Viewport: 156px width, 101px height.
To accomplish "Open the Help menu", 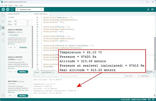I will coord(21,5).
